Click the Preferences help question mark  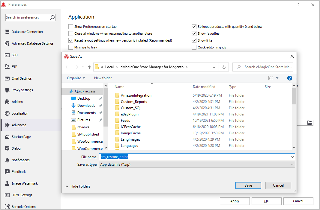coord(298,5)
